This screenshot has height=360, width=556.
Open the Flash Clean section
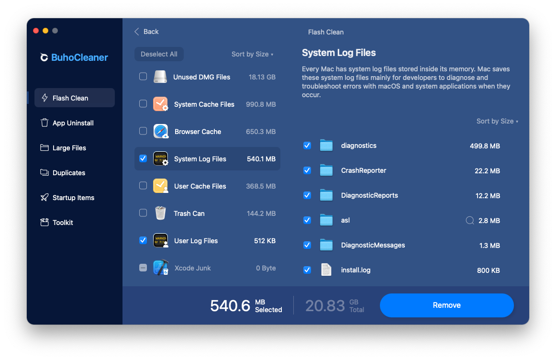(75, 98)
